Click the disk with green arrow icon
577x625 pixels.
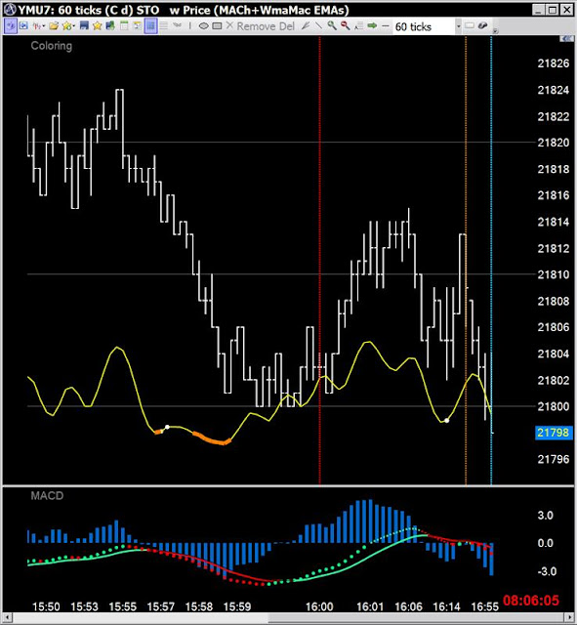[x=110, y=26]
